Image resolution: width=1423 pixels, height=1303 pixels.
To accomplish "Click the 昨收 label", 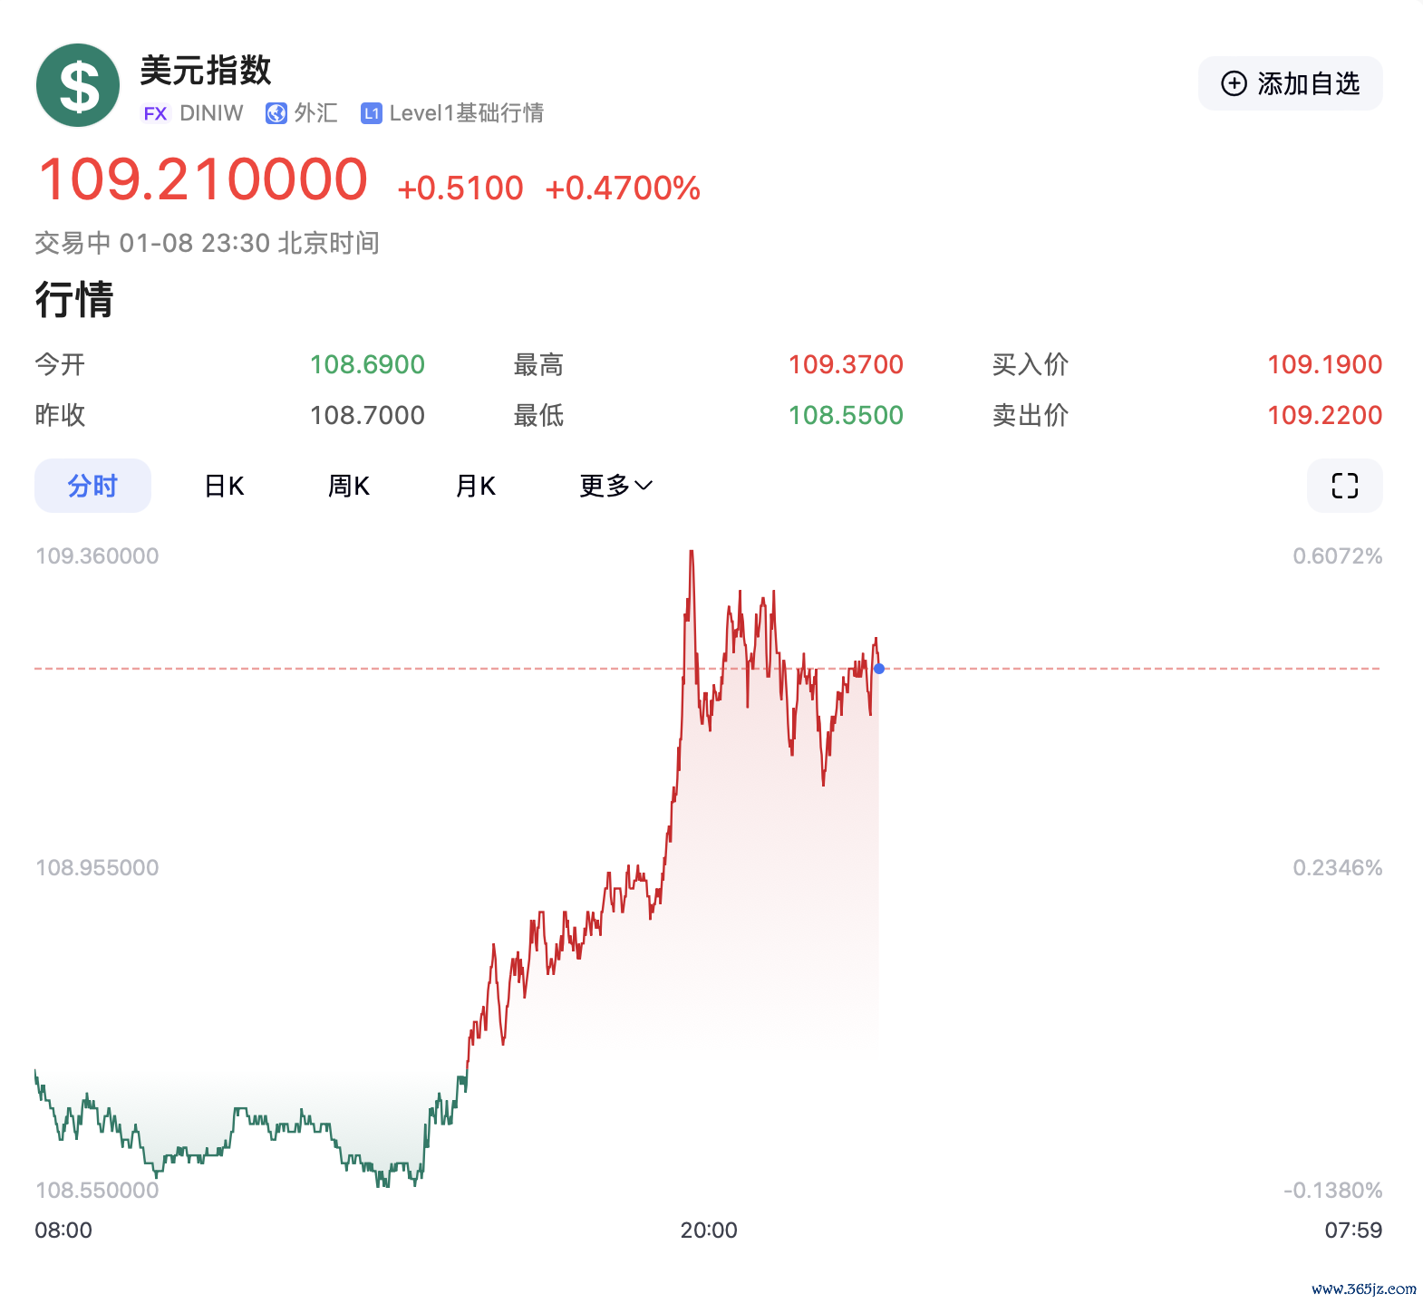I will [60, 415].
